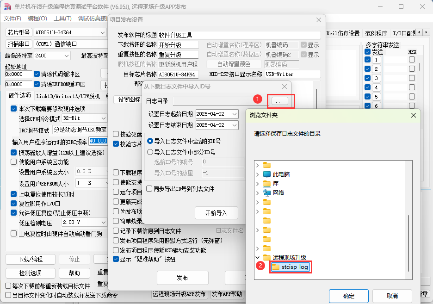Expand the 网络 tree node
The height and width of the screenshot is (304, 433).
(257, 193)
